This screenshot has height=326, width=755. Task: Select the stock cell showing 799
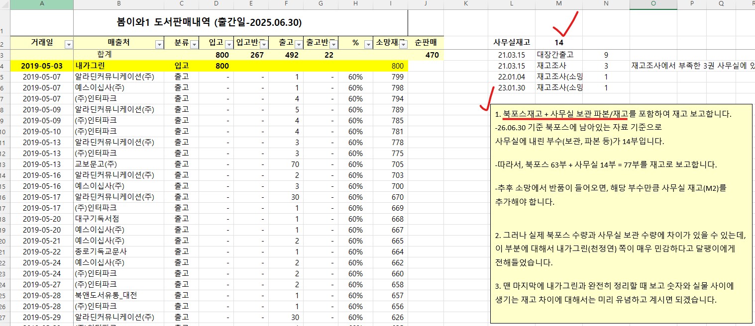coord(391,77)
